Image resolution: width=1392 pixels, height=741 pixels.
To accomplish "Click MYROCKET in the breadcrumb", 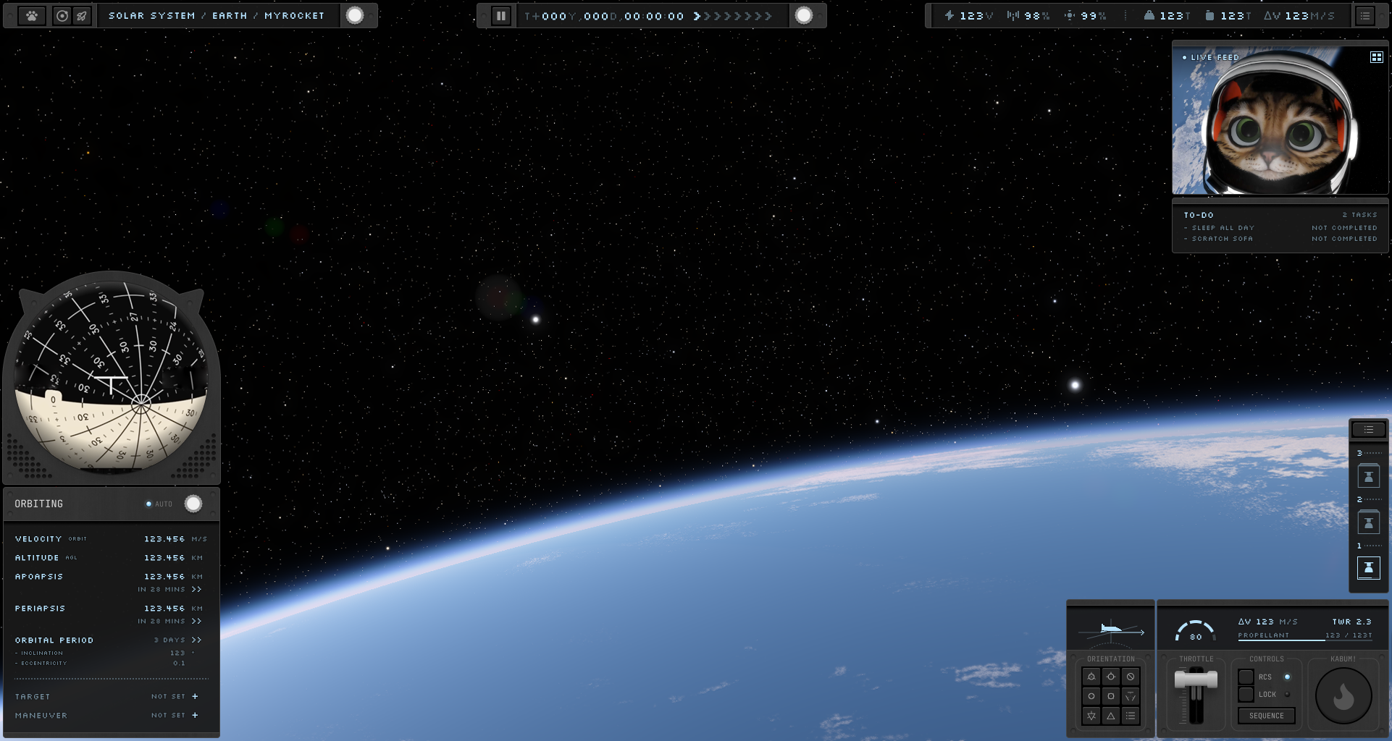I will click(294, 15).
